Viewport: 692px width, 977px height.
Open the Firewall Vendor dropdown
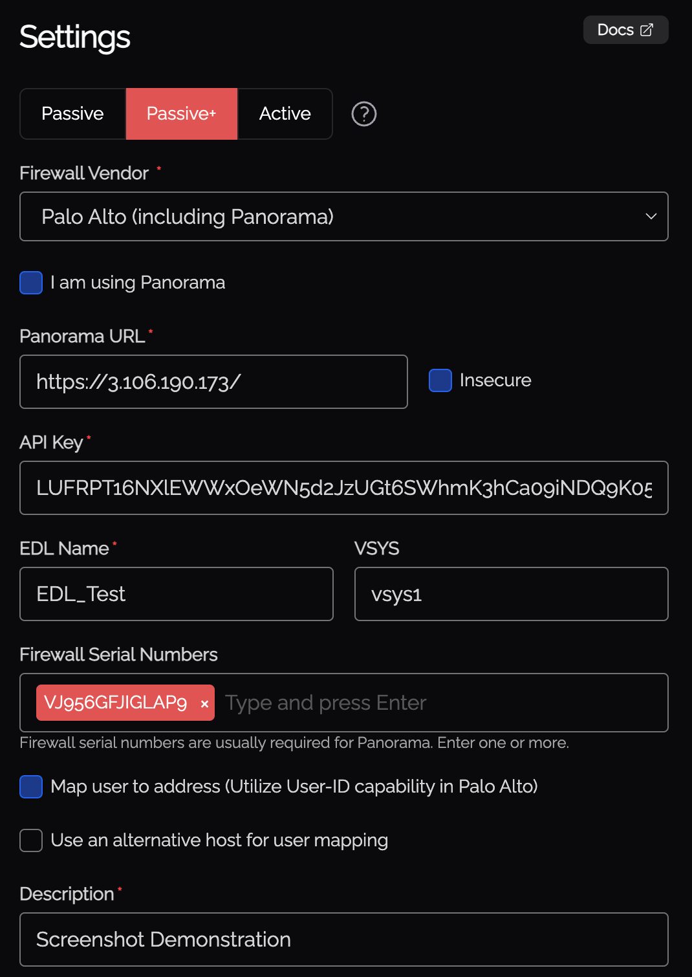click(x=343, y=217)
